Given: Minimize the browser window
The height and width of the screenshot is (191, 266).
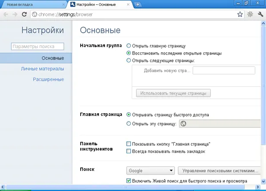Looking at the screenshot, I should (x=238, y=3).
